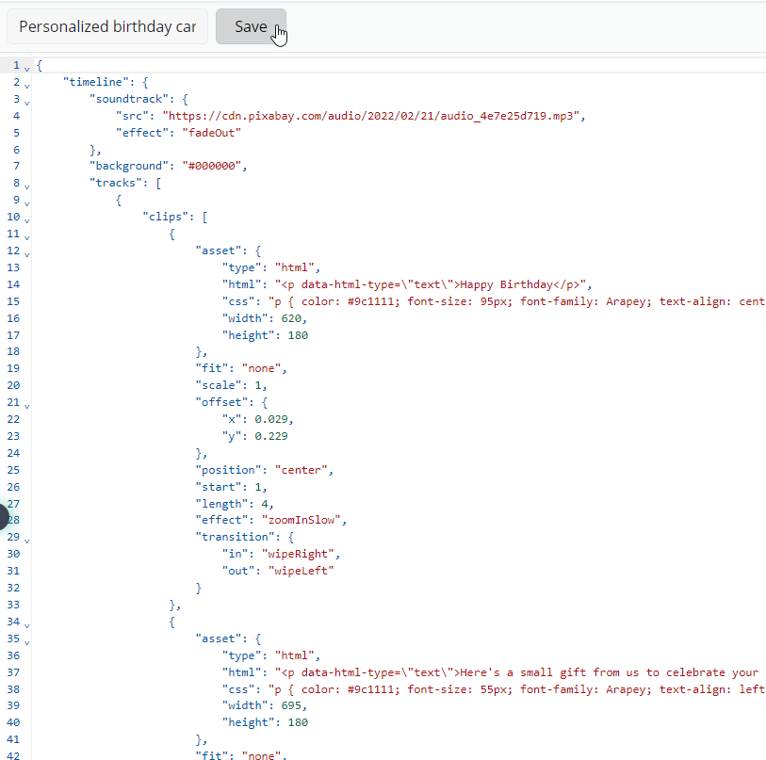Click the width value 620
766x760 pixels.
tap(291, 318)
